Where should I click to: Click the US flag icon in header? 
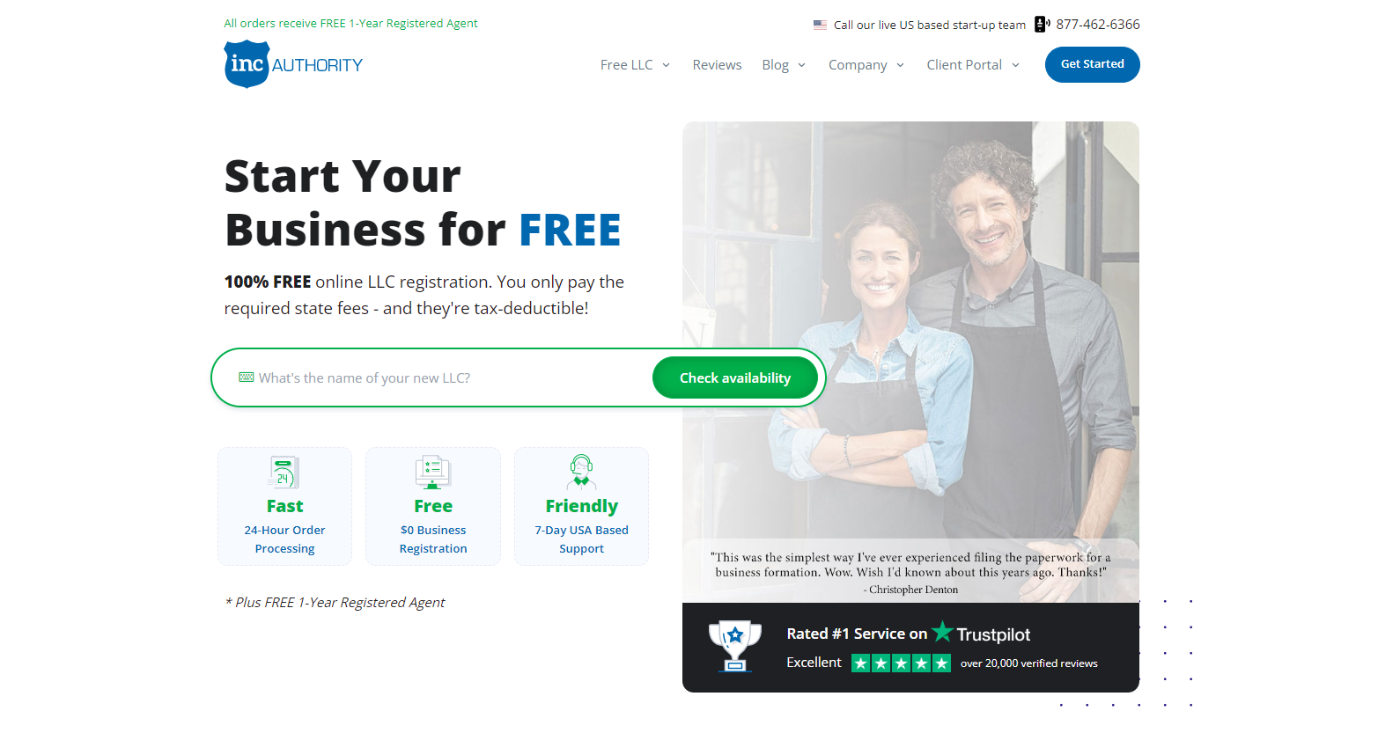pyautogui.click(x=820, y=25)
